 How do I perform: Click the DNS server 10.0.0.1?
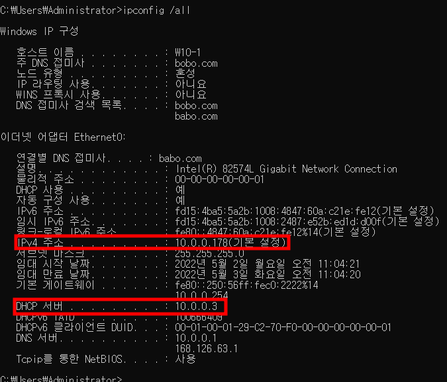pos(195,338)
